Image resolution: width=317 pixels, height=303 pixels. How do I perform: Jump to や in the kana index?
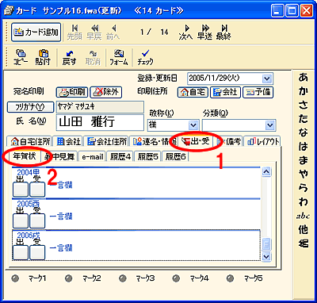(x=304, y=175)
